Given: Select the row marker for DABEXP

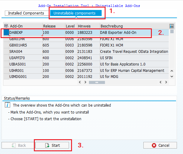Looking at the screenshot, I should point(6,32).
